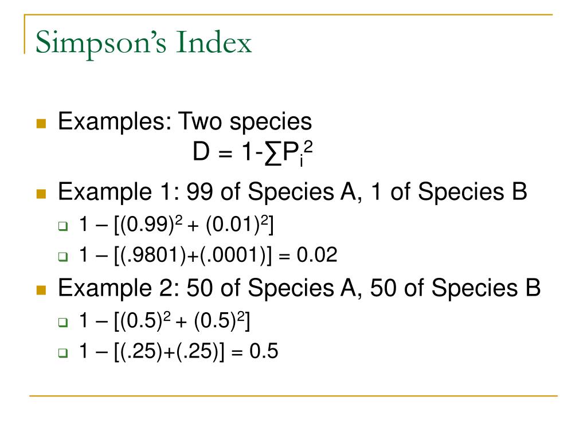Click the hollow square bullet before (0.5)² line
The height and width of the screenshot is (440, 587).
[63, 322]
